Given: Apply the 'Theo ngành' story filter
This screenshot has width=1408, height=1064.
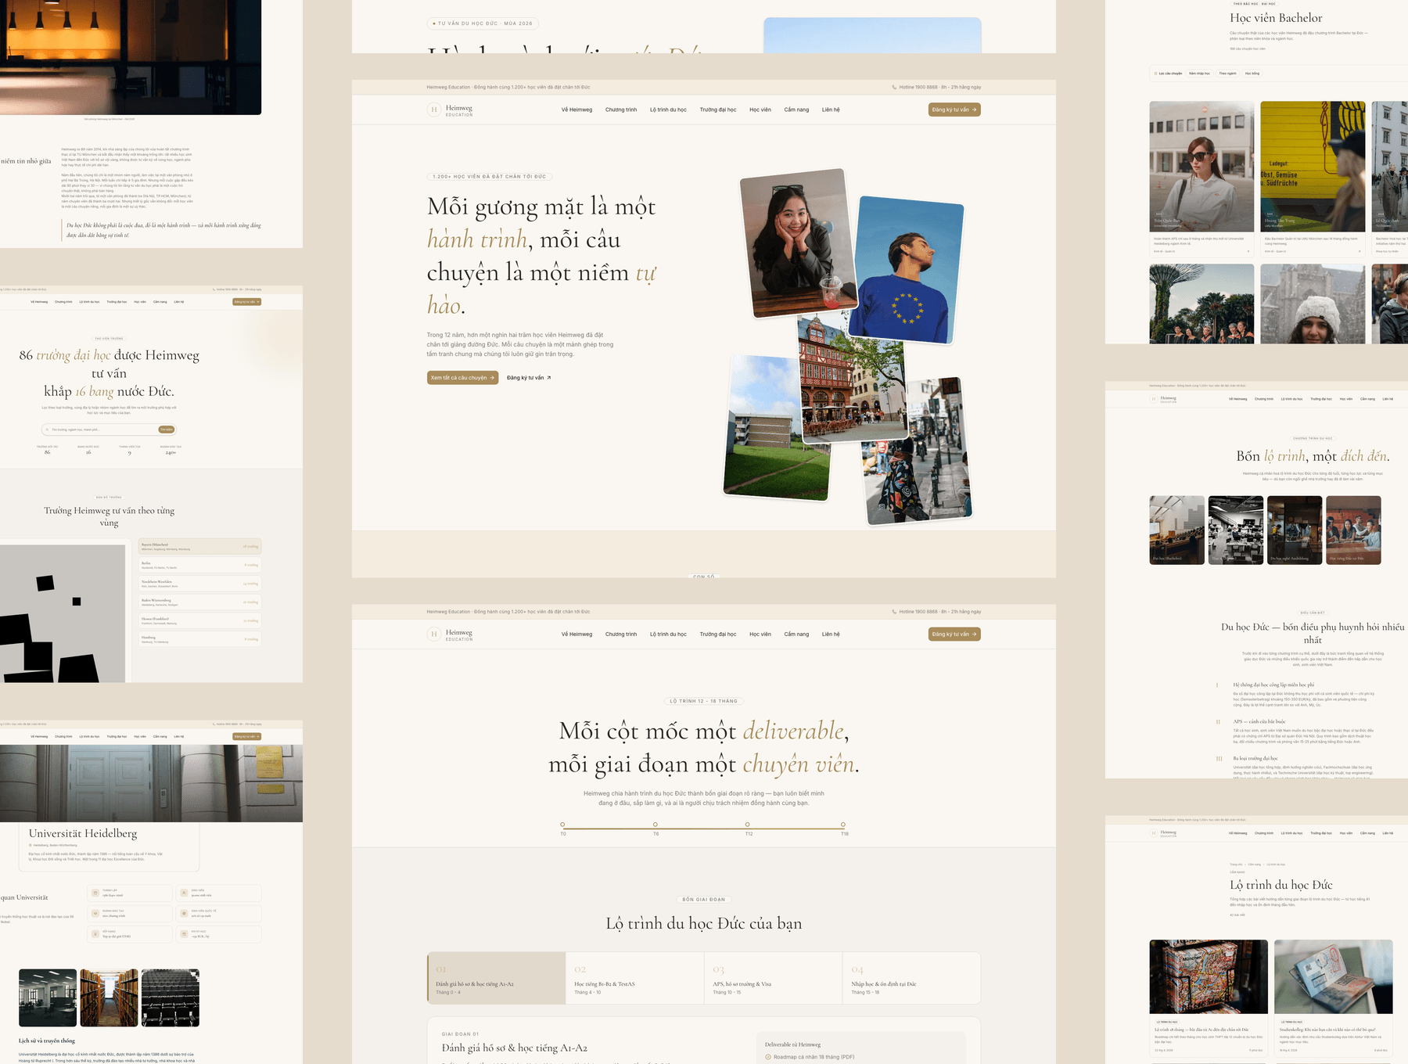Looking at the screenshot, I should pyautogui.click(x=1227, y=74).
